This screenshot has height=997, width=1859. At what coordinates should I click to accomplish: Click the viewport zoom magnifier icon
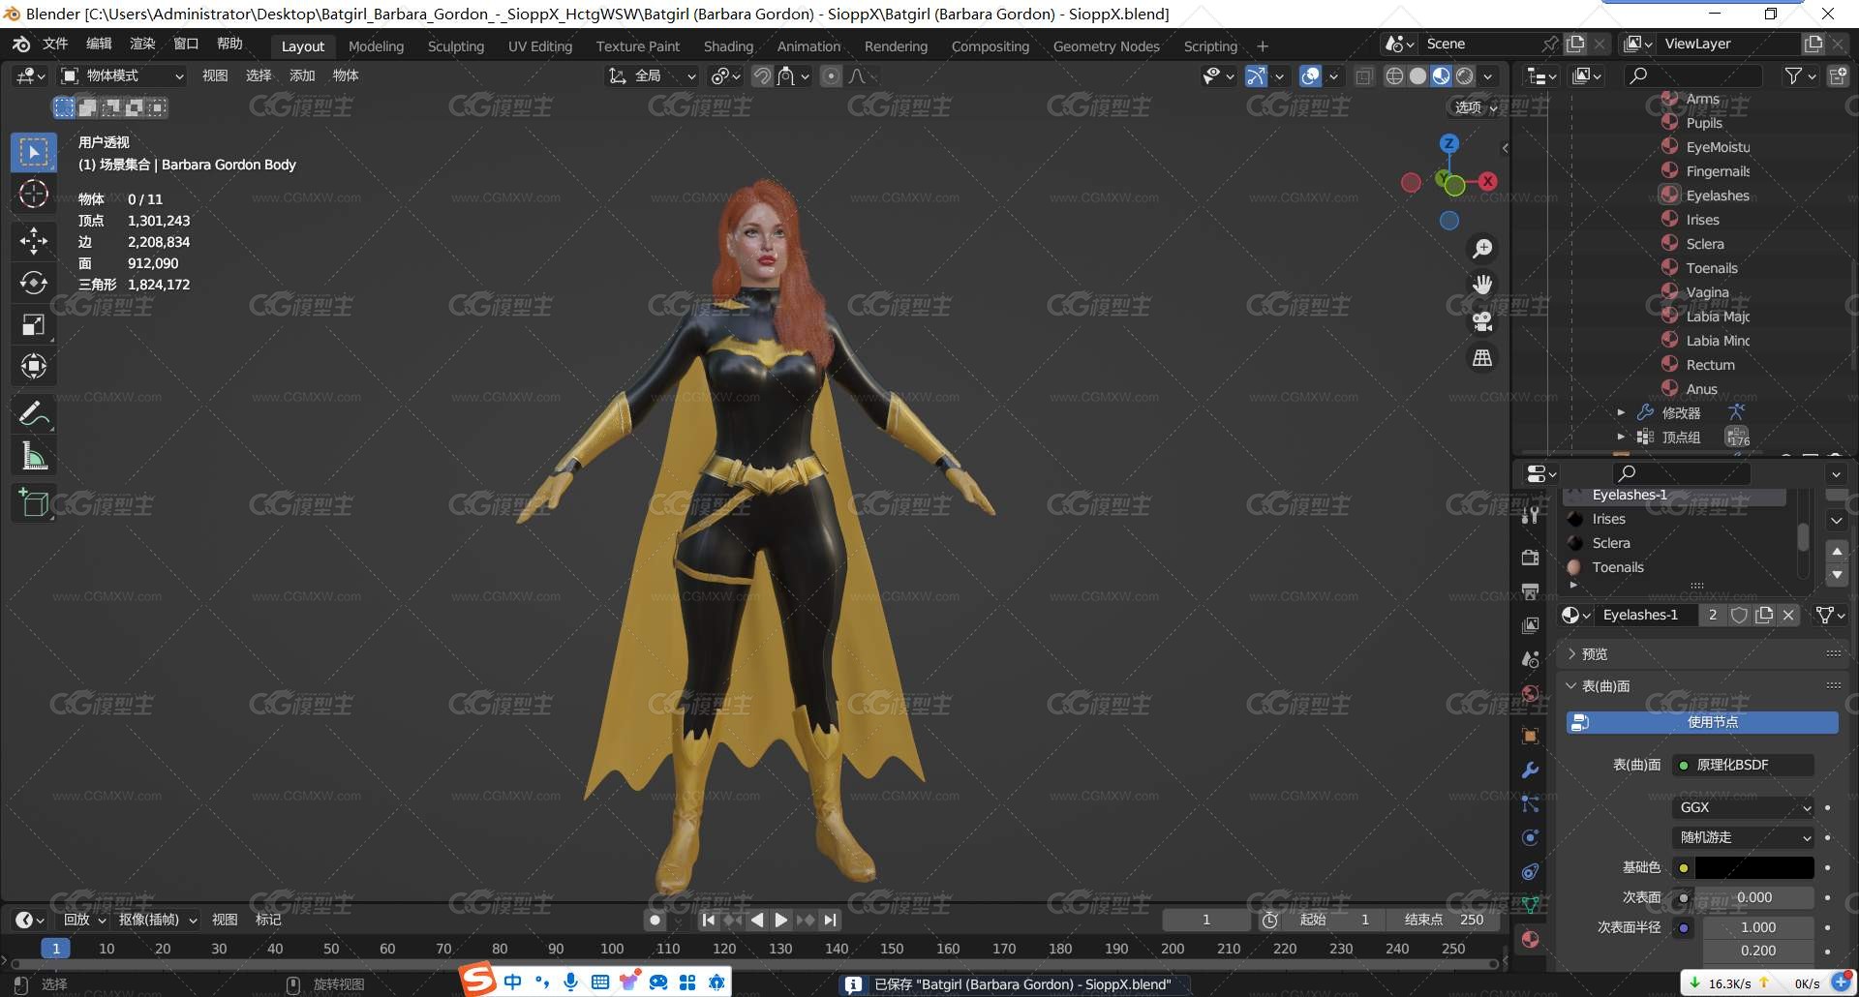(x=1482, y=249)
